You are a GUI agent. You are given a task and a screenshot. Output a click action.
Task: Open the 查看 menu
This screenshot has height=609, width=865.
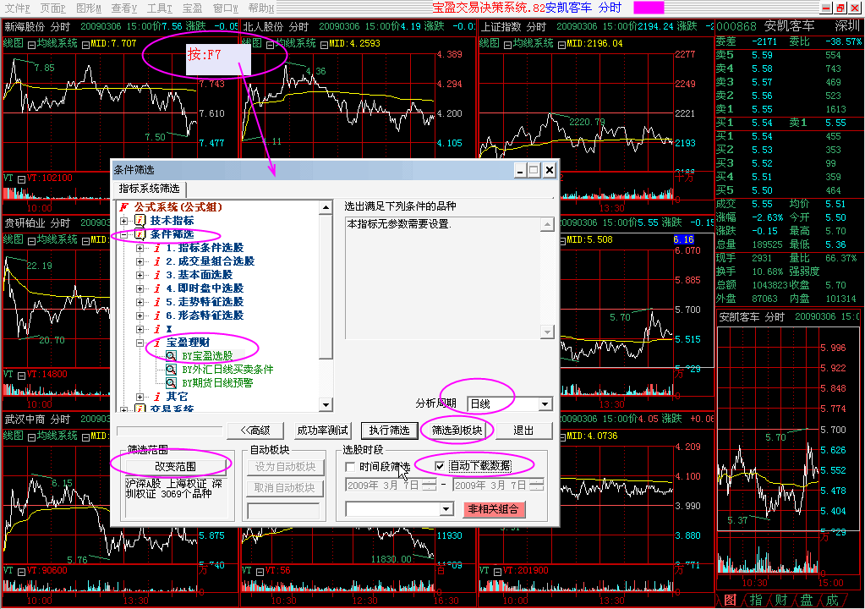click(x=123, y=8)
